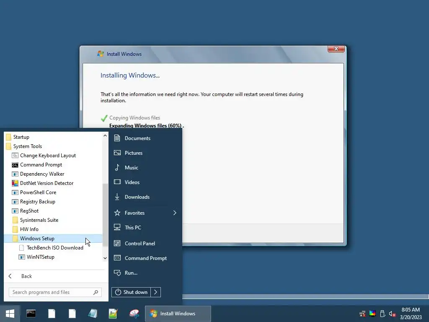Open the Windows Start button
429x322 pixels.
10,314
